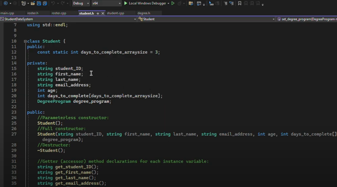
Task: Click the Save All icon
Action: pyautogui.click(x=45, y=3)
